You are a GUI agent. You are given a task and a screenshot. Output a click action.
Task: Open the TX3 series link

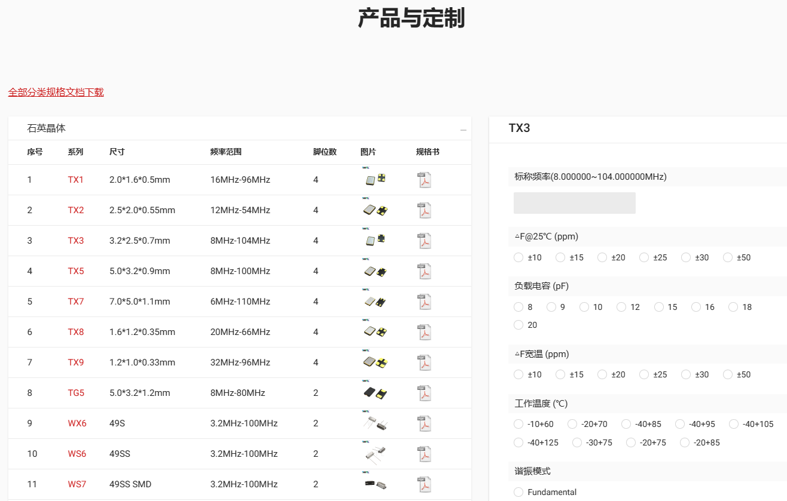coord(76,241)
